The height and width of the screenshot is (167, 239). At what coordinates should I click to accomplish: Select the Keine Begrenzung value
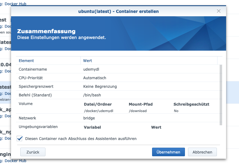click(x=100, y=87)
